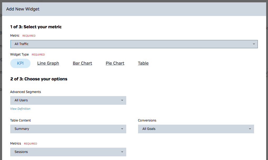Select the Table widget type
Viewport: 268px width, 160px height.
coord(143,63)
